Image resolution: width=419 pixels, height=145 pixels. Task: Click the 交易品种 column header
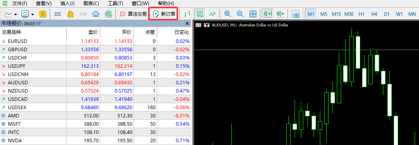tap(33, 33)
